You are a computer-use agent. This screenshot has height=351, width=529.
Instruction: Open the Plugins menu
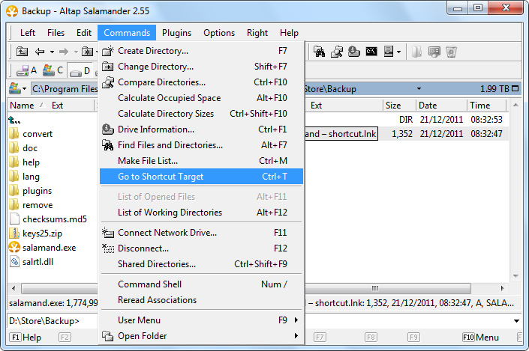coord(176,33)
